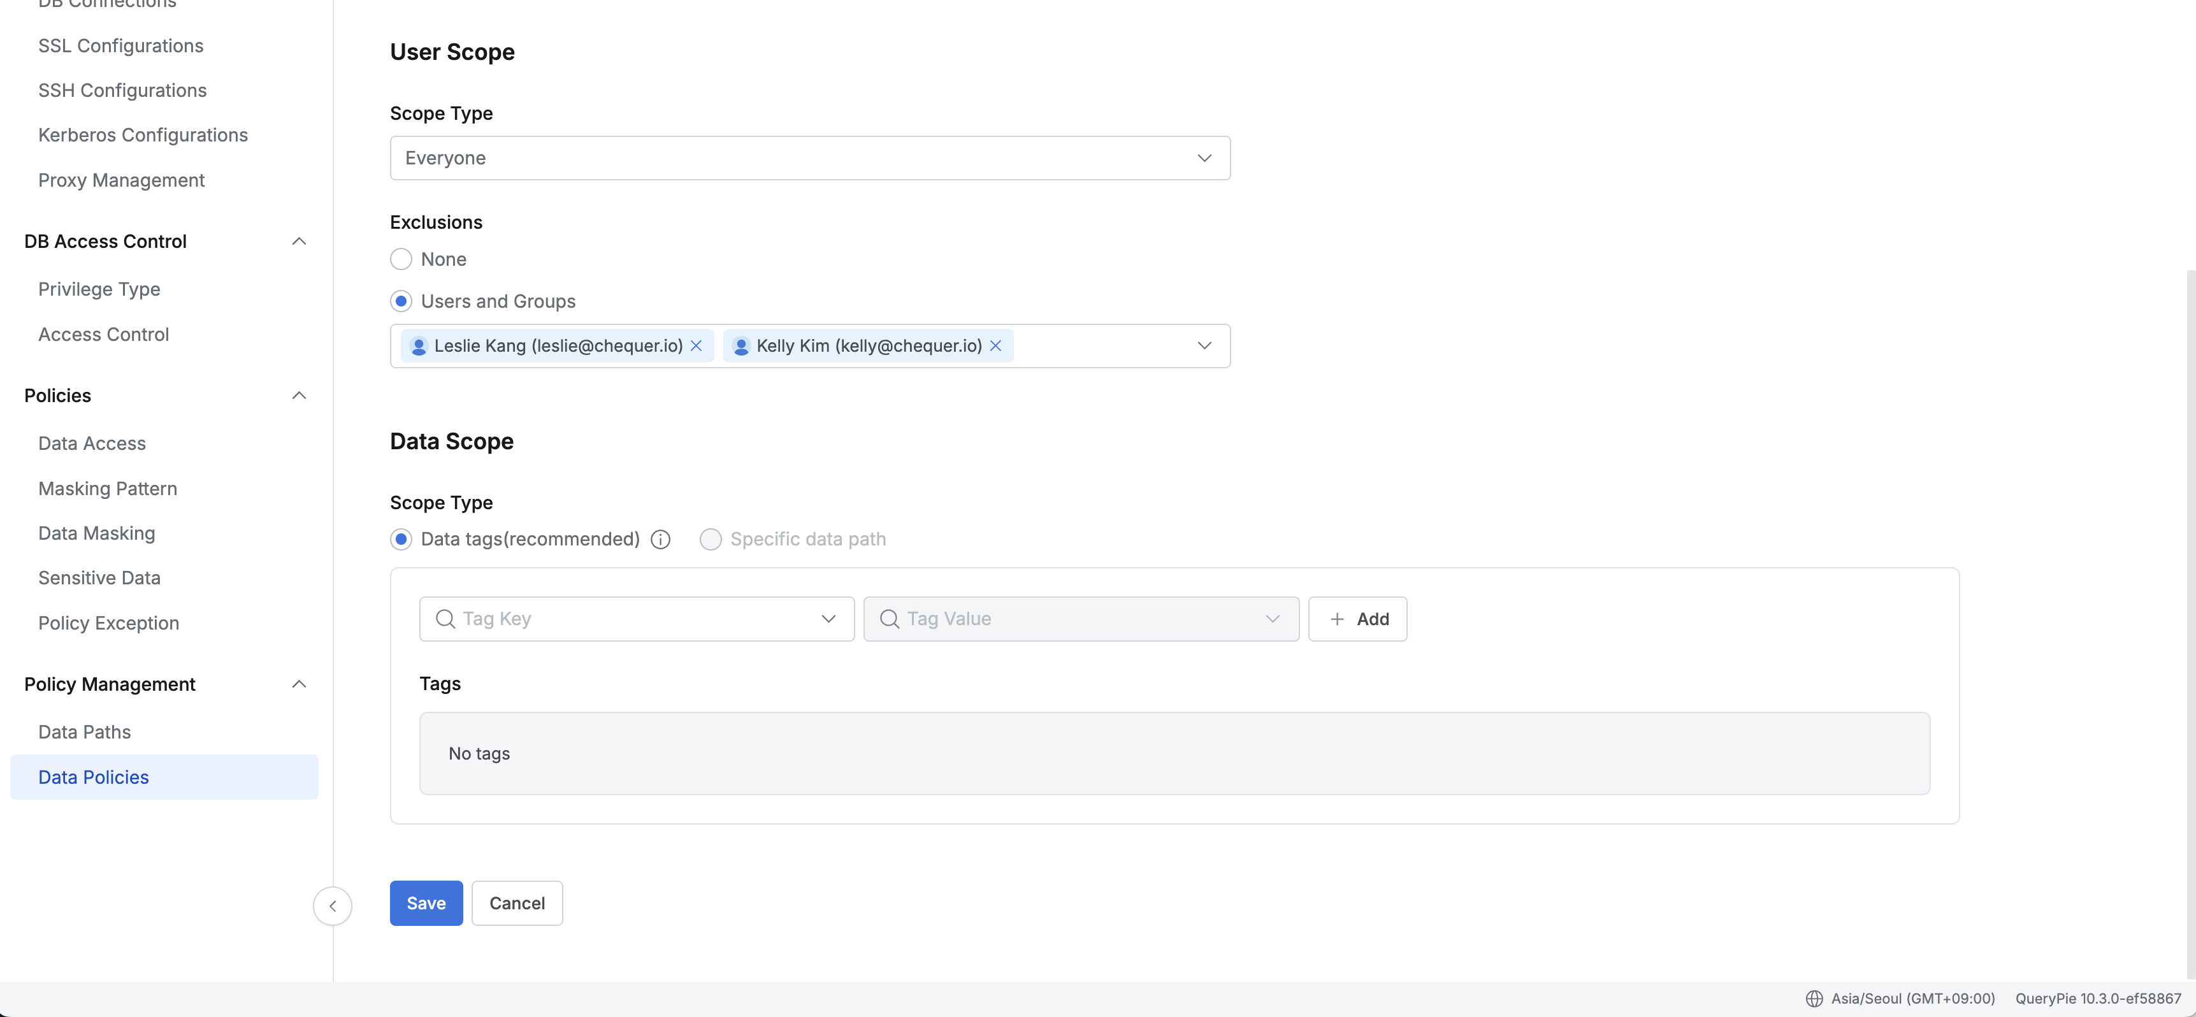
Task: Click plus icon on Add button
Action: pyautogui.click(x=1338, y=619)
